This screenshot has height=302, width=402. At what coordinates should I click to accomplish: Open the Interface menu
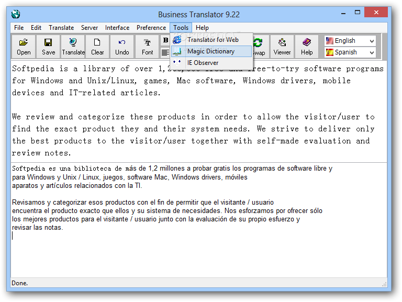(x=117, y=28)
